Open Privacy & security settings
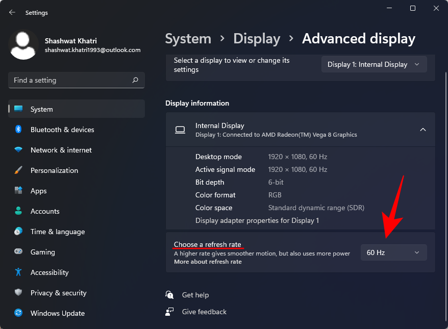 tap(58, 293)
